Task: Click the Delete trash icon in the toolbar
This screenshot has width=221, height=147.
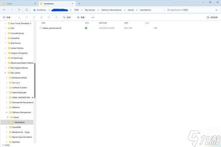Action: 56,17
